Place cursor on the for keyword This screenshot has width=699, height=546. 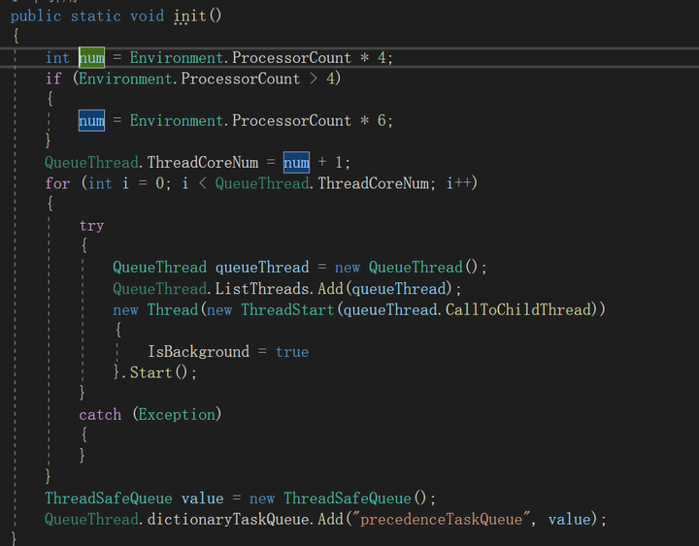pos(57,183)
